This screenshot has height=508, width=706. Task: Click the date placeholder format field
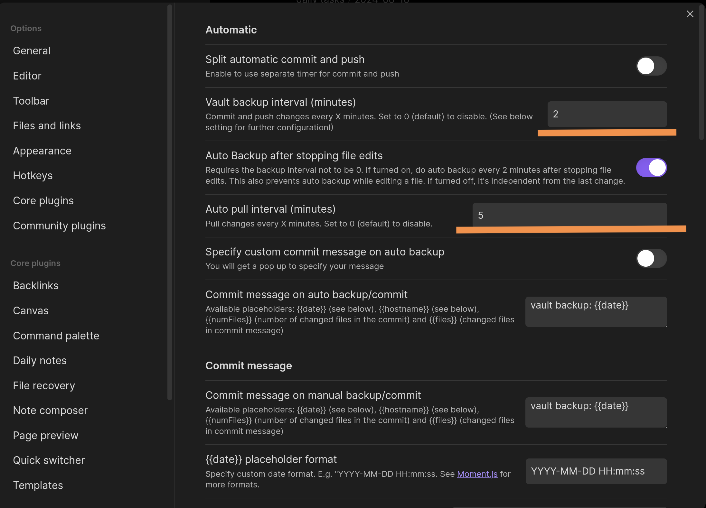[596, 471]
